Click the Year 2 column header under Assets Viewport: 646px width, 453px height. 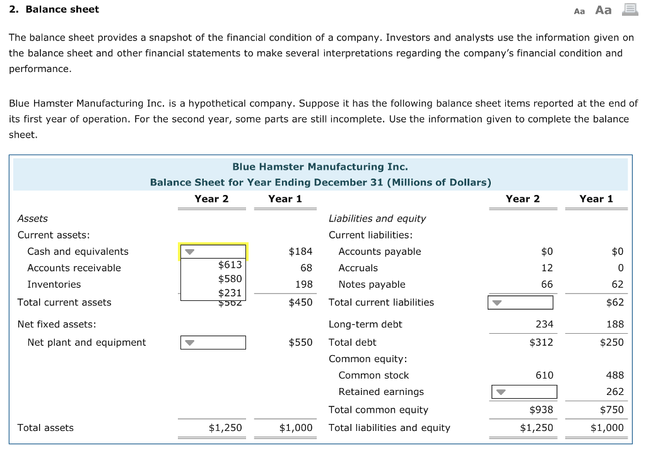coord(211,199)
